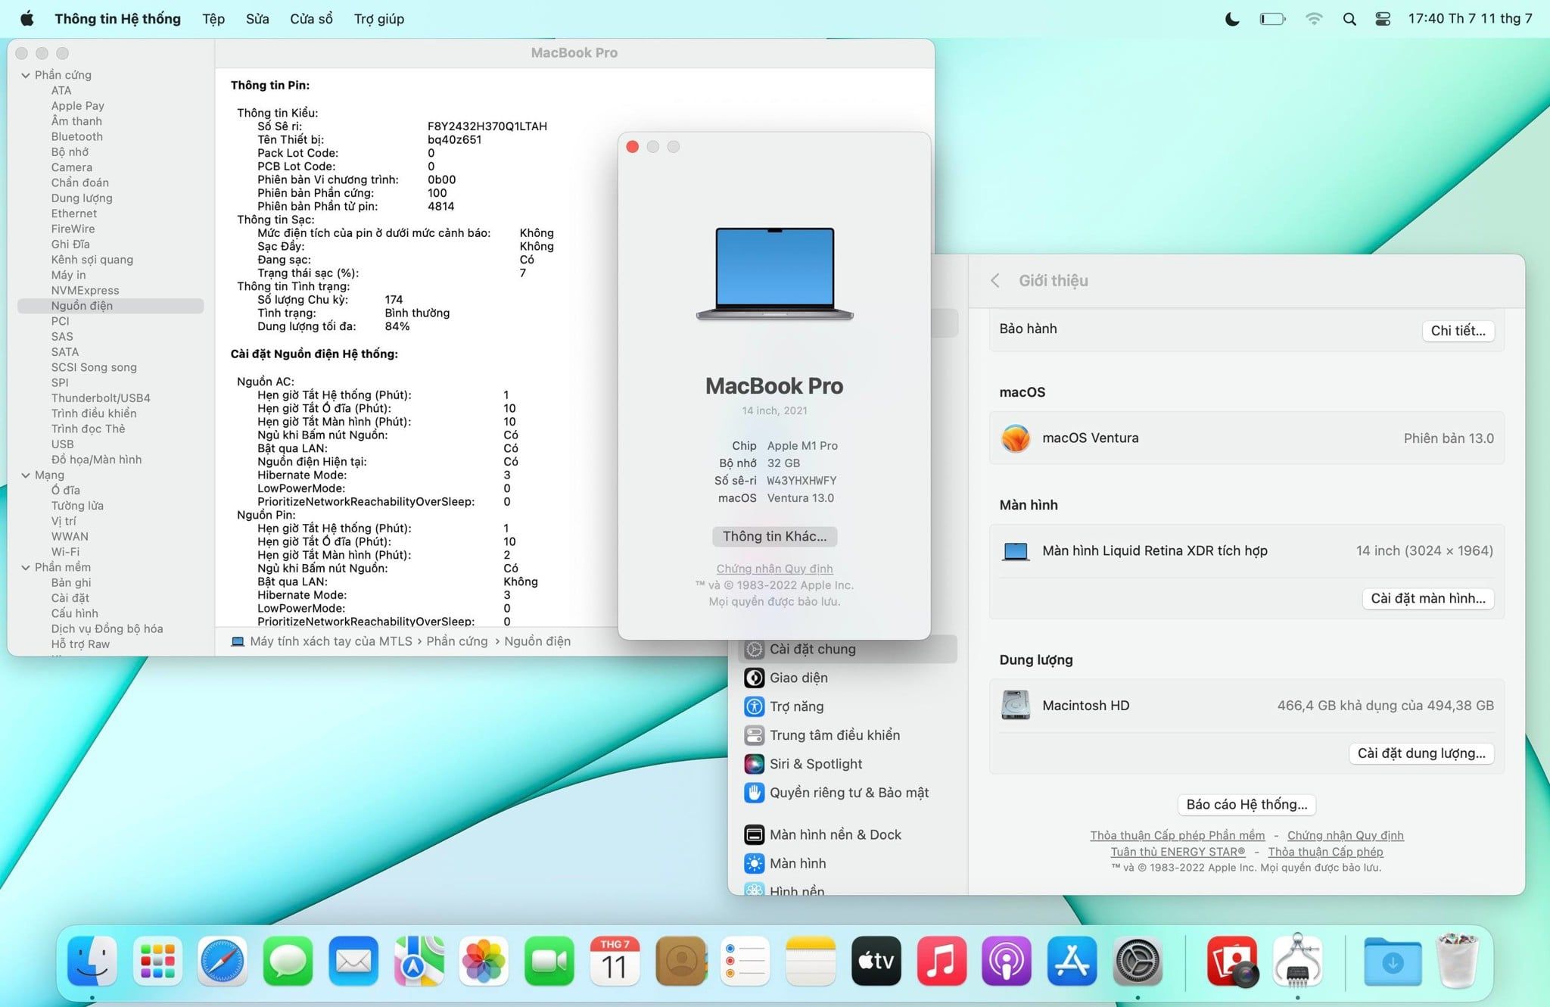
Task: Open the Cửa sổ menu
Action: click(311, 19)
